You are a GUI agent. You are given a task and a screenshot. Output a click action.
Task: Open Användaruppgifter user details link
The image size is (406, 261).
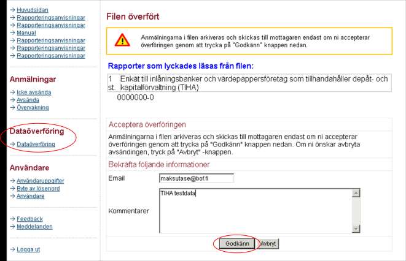pos(40,181)
